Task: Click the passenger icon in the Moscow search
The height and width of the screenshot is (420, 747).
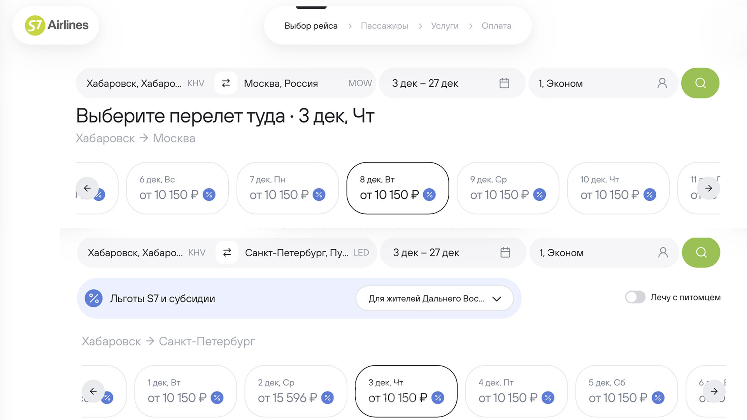Action: pos(662,83)
